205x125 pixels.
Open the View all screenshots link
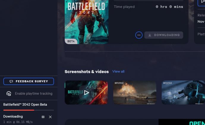(x=118, y=71)
